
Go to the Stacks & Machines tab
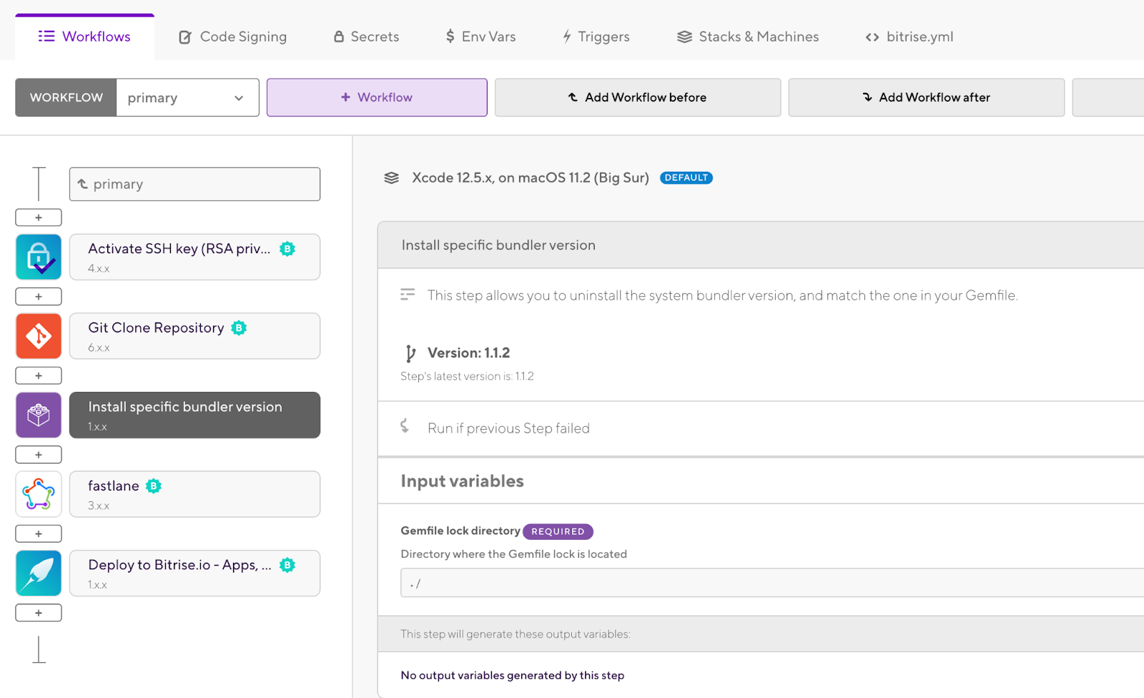[x=748, y=36]
